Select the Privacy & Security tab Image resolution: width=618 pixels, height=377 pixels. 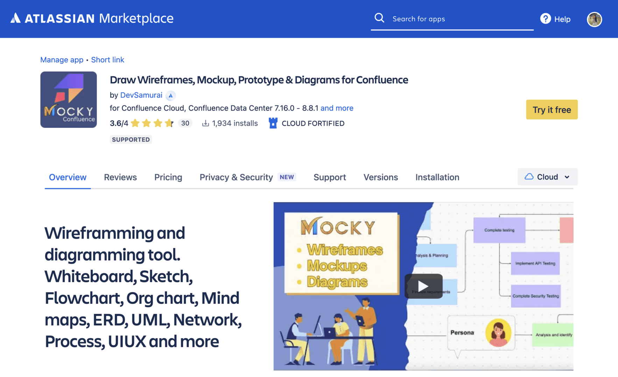click(x=236, y=177)
